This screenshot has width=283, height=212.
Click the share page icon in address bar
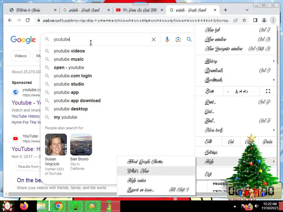[235, 20]
